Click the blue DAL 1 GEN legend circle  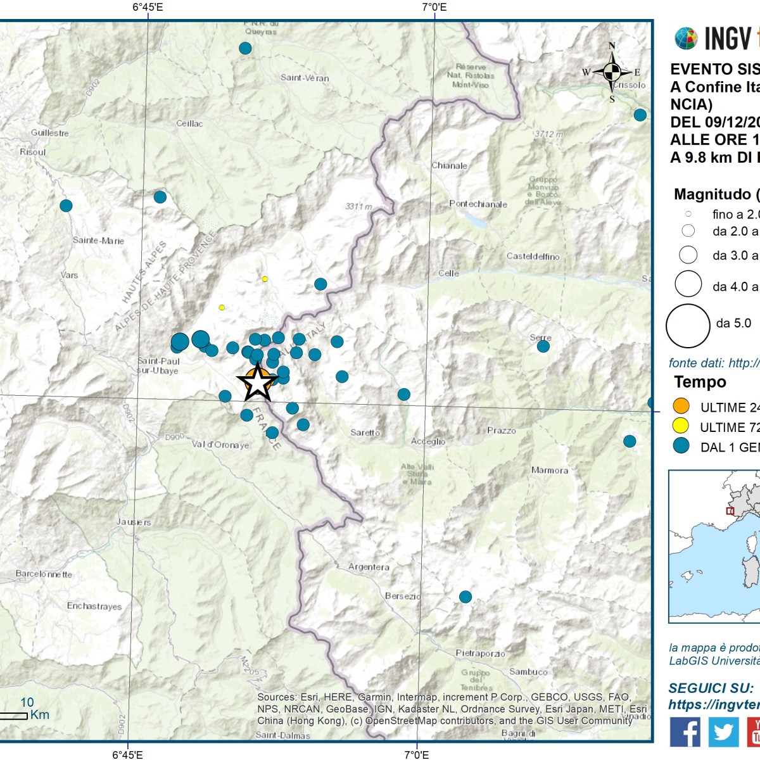point(681,446)
